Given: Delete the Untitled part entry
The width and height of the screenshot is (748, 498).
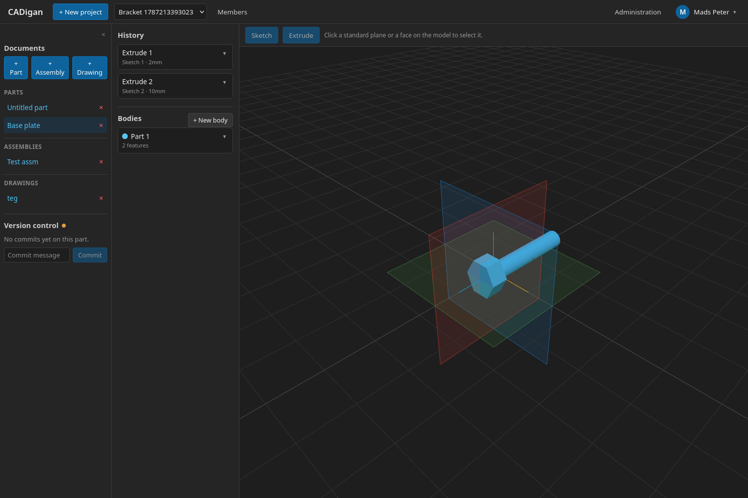Looking at the screenshot, I should coord(101,108).
